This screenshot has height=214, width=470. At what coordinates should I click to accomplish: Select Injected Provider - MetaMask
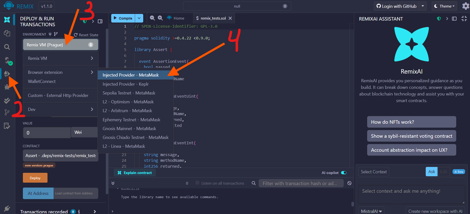click(135, 75)
